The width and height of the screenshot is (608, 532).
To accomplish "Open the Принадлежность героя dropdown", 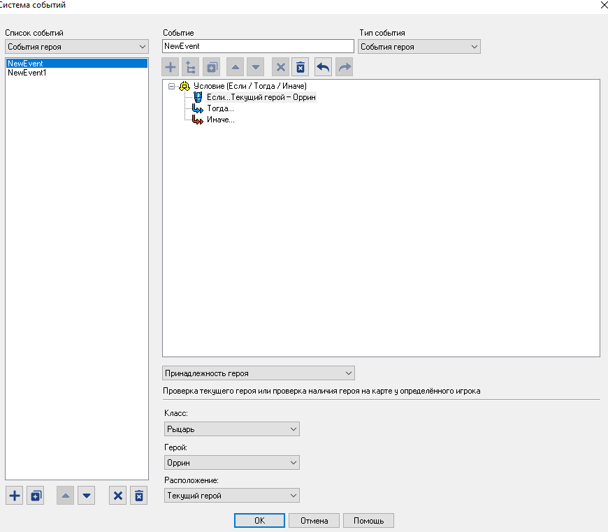I will 259,373.
